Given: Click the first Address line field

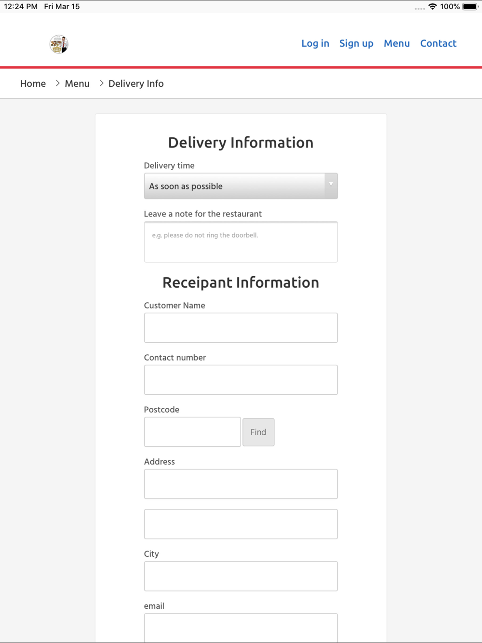Looking at the screenshot, I should (241, 484).
